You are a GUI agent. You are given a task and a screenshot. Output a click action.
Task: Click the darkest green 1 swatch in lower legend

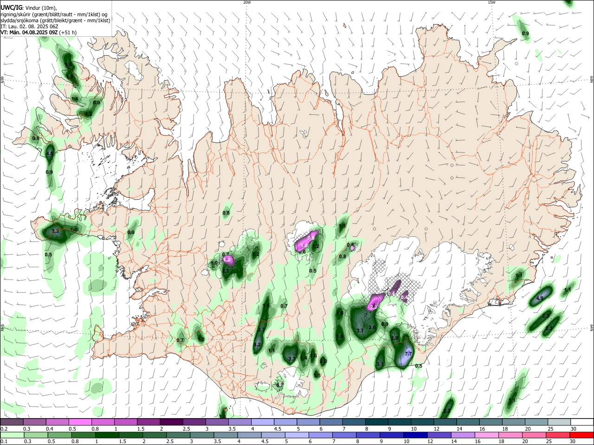pos(106,435)
